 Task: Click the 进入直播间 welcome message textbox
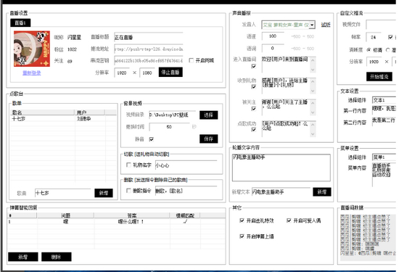pos(286,65)
